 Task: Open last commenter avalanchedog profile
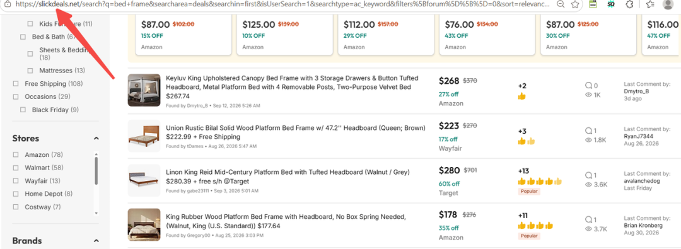coord(642,181)
